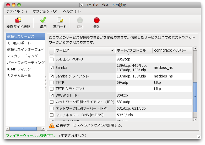The image size is (205, 145).
Task: Click the X11 icon in title bar
Action: click(x=82, y=5)
